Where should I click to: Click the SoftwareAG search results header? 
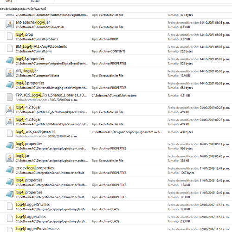(x=23, y=9)
